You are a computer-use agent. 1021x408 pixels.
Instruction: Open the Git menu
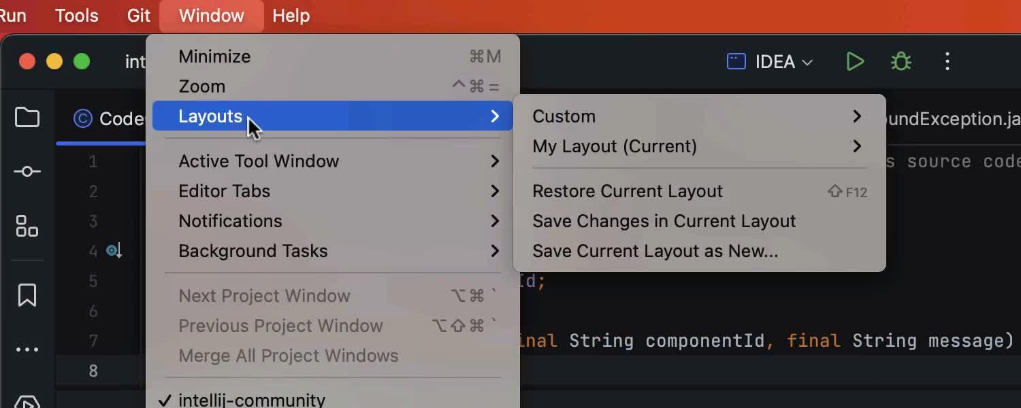tap(137, 15)
